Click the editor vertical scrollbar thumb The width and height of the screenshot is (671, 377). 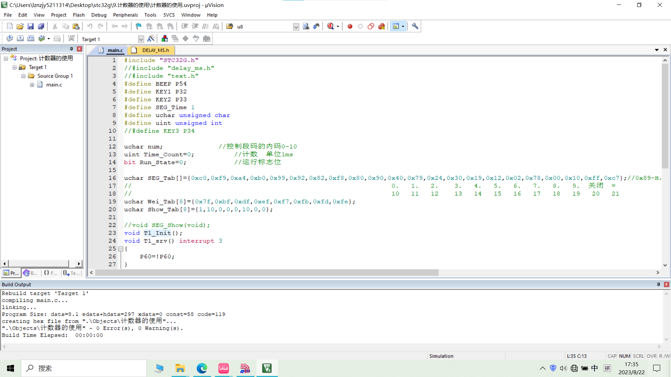pyautogui.click(x=665, y=116)
